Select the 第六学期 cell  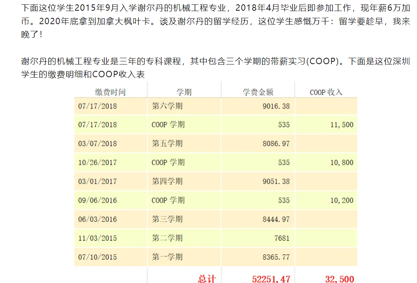pyautogui.click(x=167, y=106)
